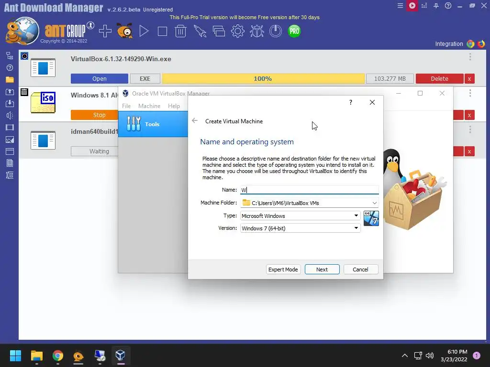Click VirtualBox cube icon in taskbar
This screenshot has width=490, height=367.
tap(120, 356)
